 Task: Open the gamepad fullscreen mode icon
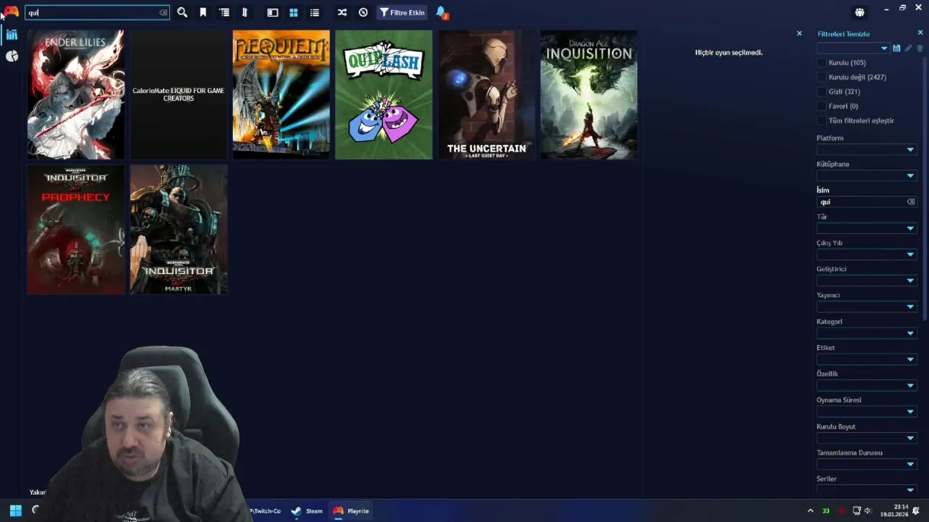(859, 12)
